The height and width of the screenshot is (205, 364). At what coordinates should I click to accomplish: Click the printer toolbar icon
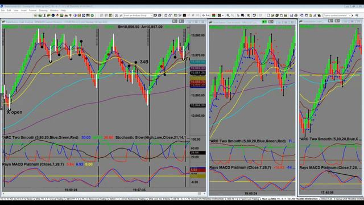click(296, 15)
